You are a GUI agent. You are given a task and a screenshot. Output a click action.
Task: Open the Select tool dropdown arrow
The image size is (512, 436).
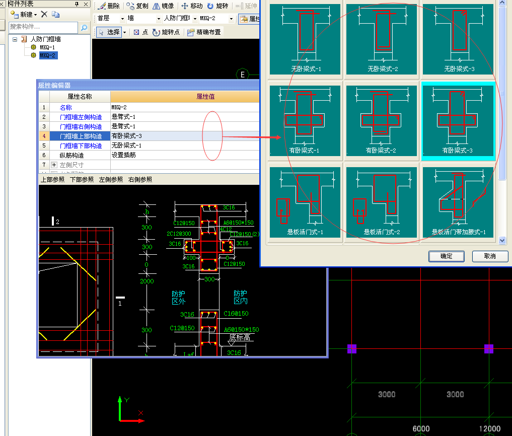click(x=124, y=32)
